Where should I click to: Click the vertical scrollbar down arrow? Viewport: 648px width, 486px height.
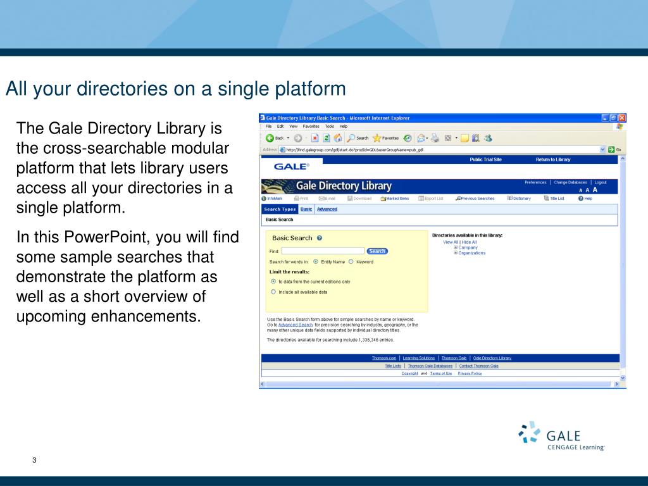(x=623, y=378)
